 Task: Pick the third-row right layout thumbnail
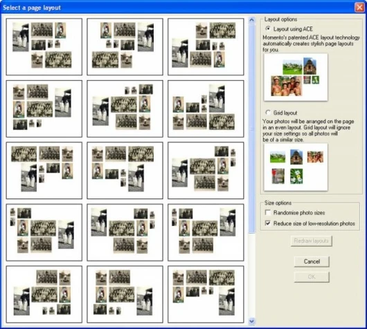click(206, 171)
